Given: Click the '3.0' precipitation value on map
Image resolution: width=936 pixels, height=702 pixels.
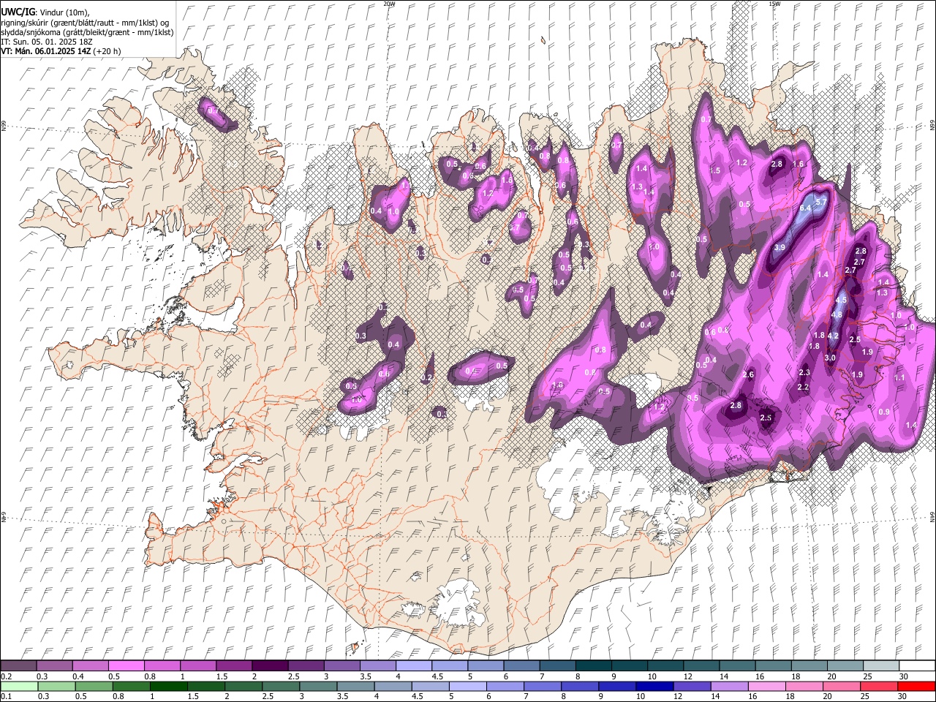Looking at the screenshot, I should point(830,358).
